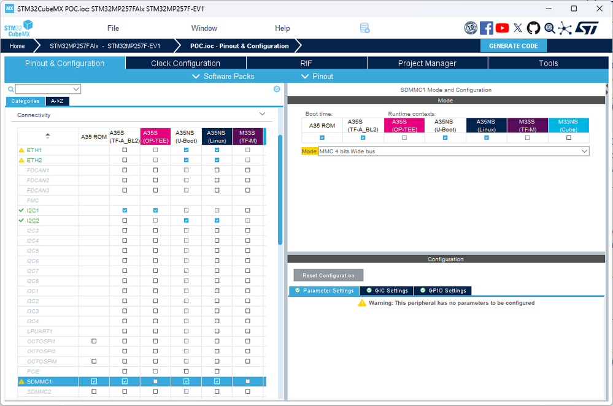613x406 pixels.
Task: Click the STM32CubeMX logo
Action: (18, 28)
